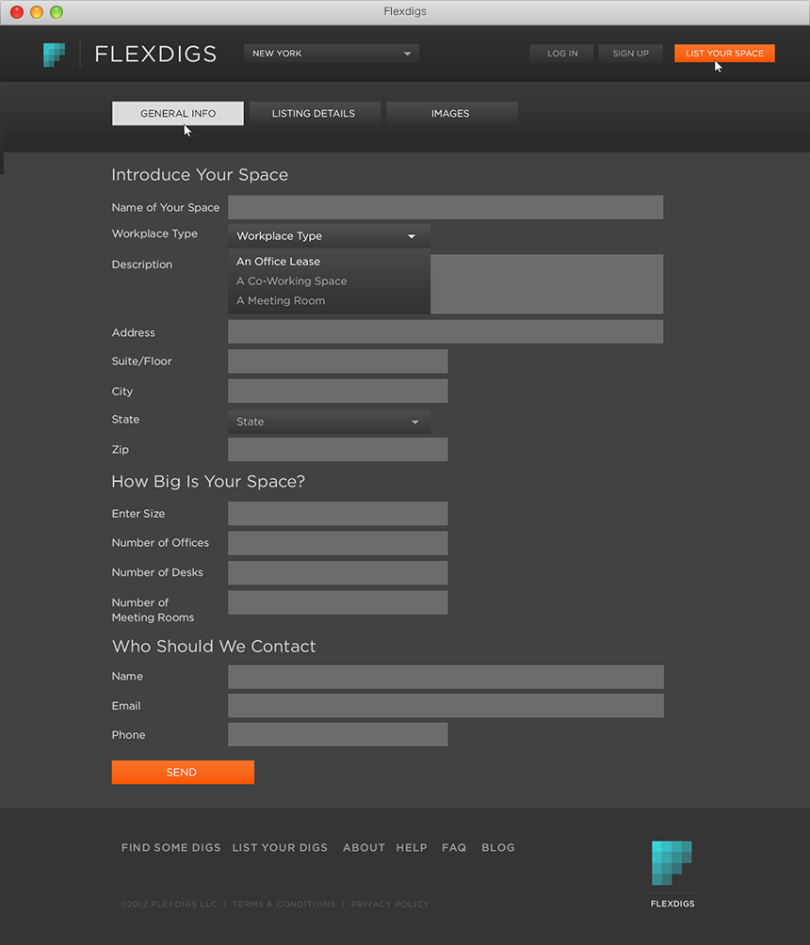Screen dimensions: 810x945
Task: Click the Number of Meeting Rooms field
Action: tap(338, 602)
